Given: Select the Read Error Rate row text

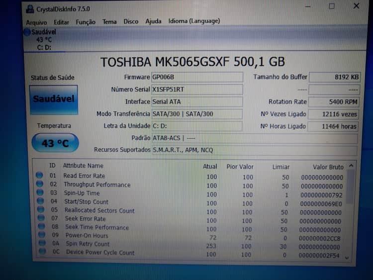Looking at the screenshot, I should (84, 176).
